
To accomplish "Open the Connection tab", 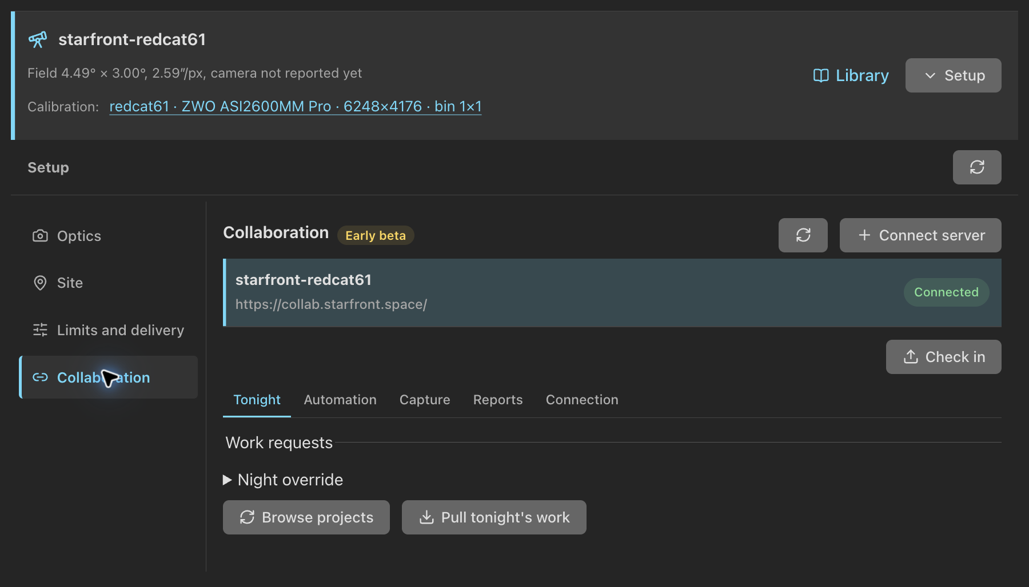I will pyautogui.click(x=582, y=400).
